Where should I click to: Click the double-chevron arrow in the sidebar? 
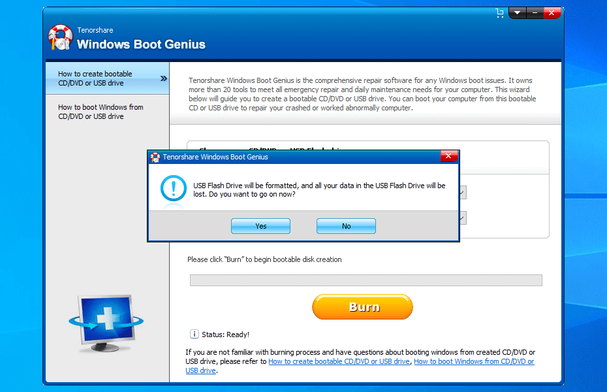pyautogui.click(x=164, y=78)
